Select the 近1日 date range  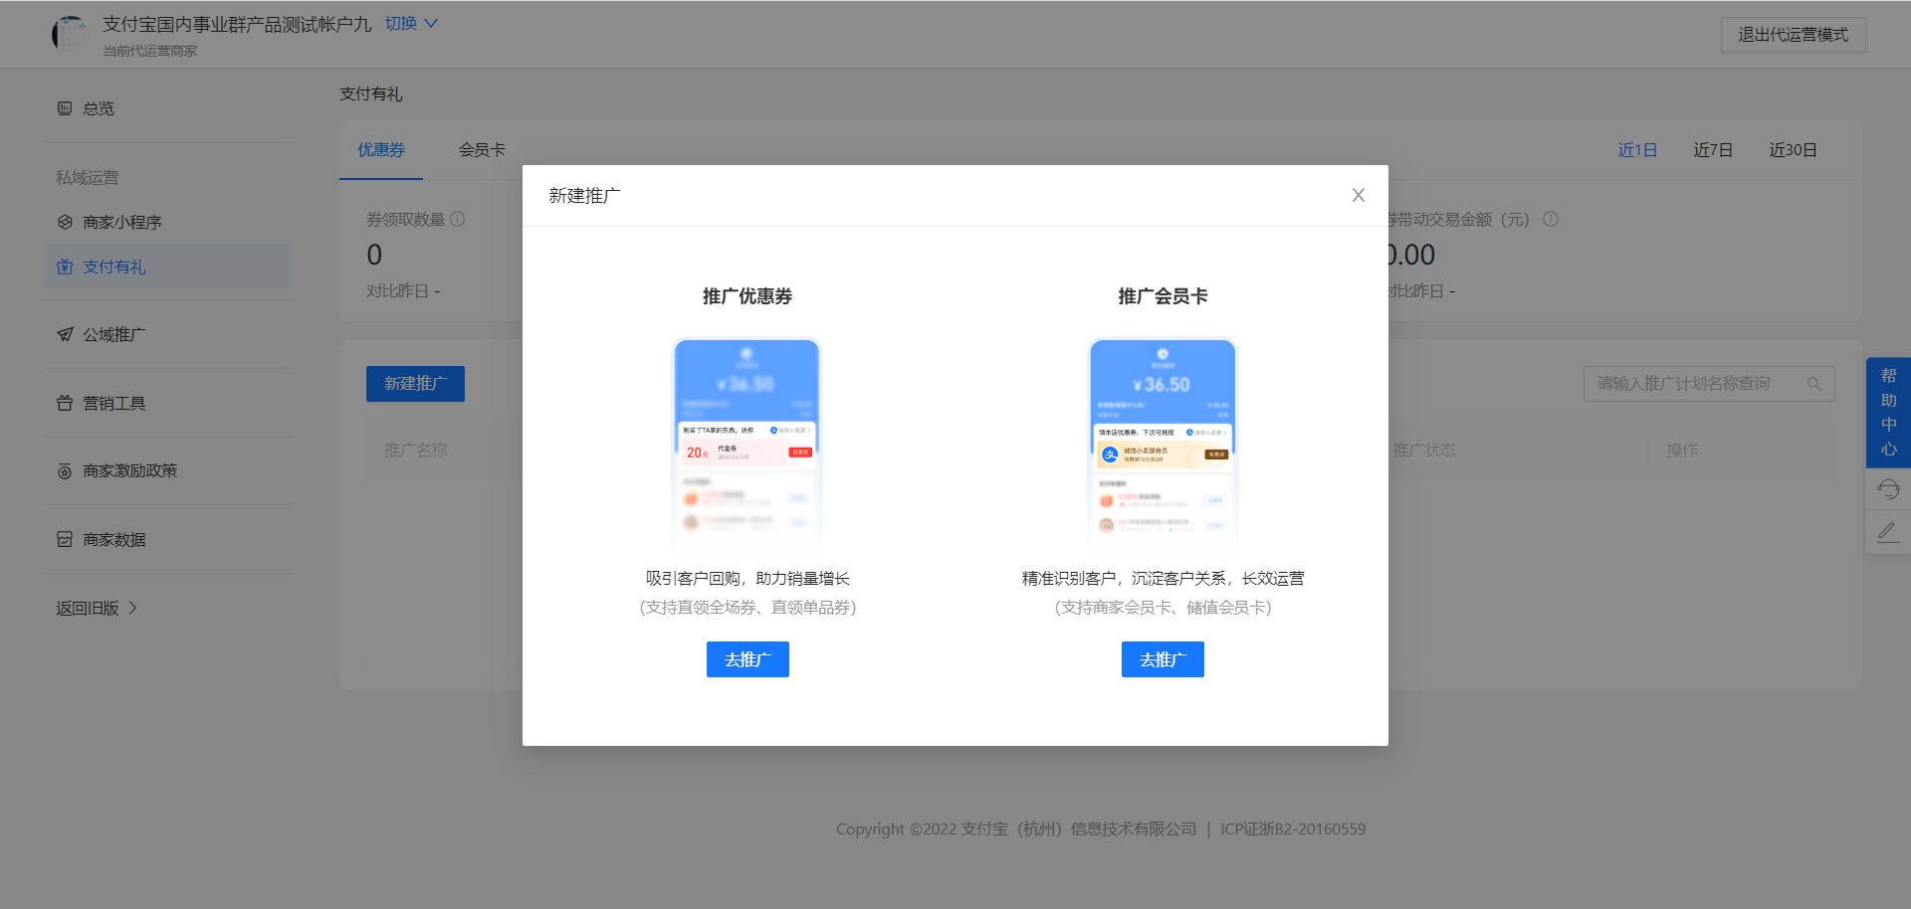tap(1637, 150)
